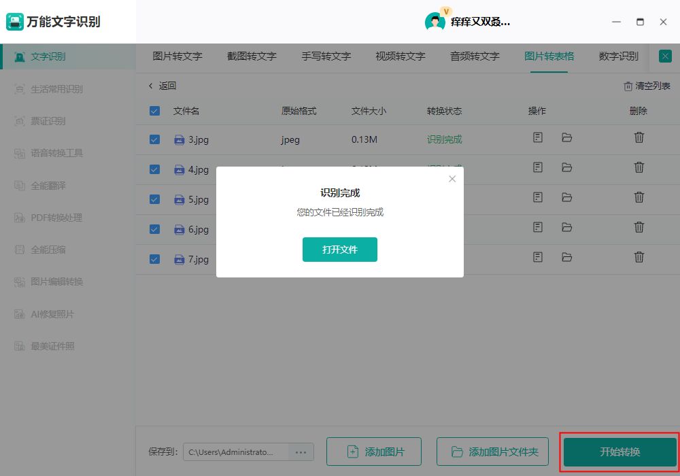Open output folder icon for 7.jpg
The height and width of the screenshot is (476, 680).
click(566, 257)
